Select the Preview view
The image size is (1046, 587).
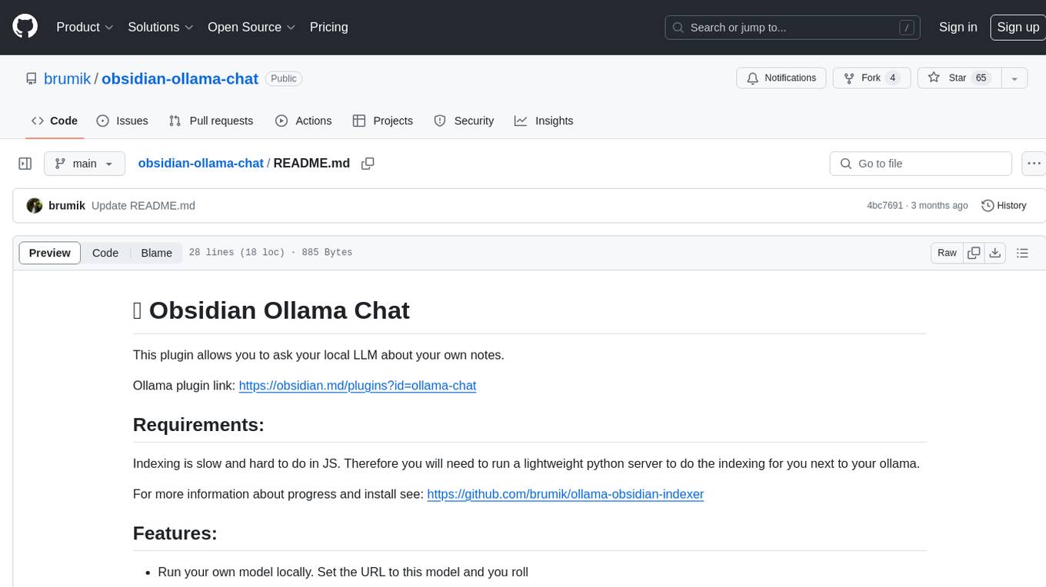click(50, 253)
